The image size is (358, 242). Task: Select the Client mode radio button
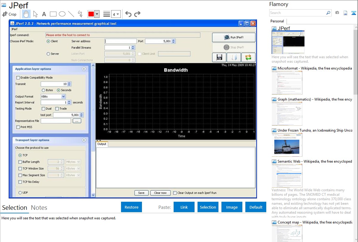click(48, 41)
